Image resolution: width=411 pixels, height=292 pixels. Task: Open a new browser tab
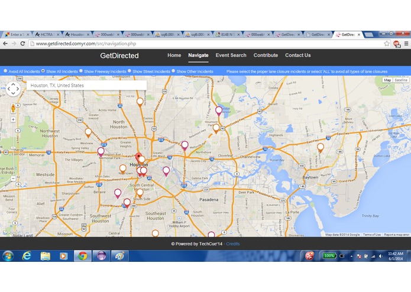coord(368,35)
